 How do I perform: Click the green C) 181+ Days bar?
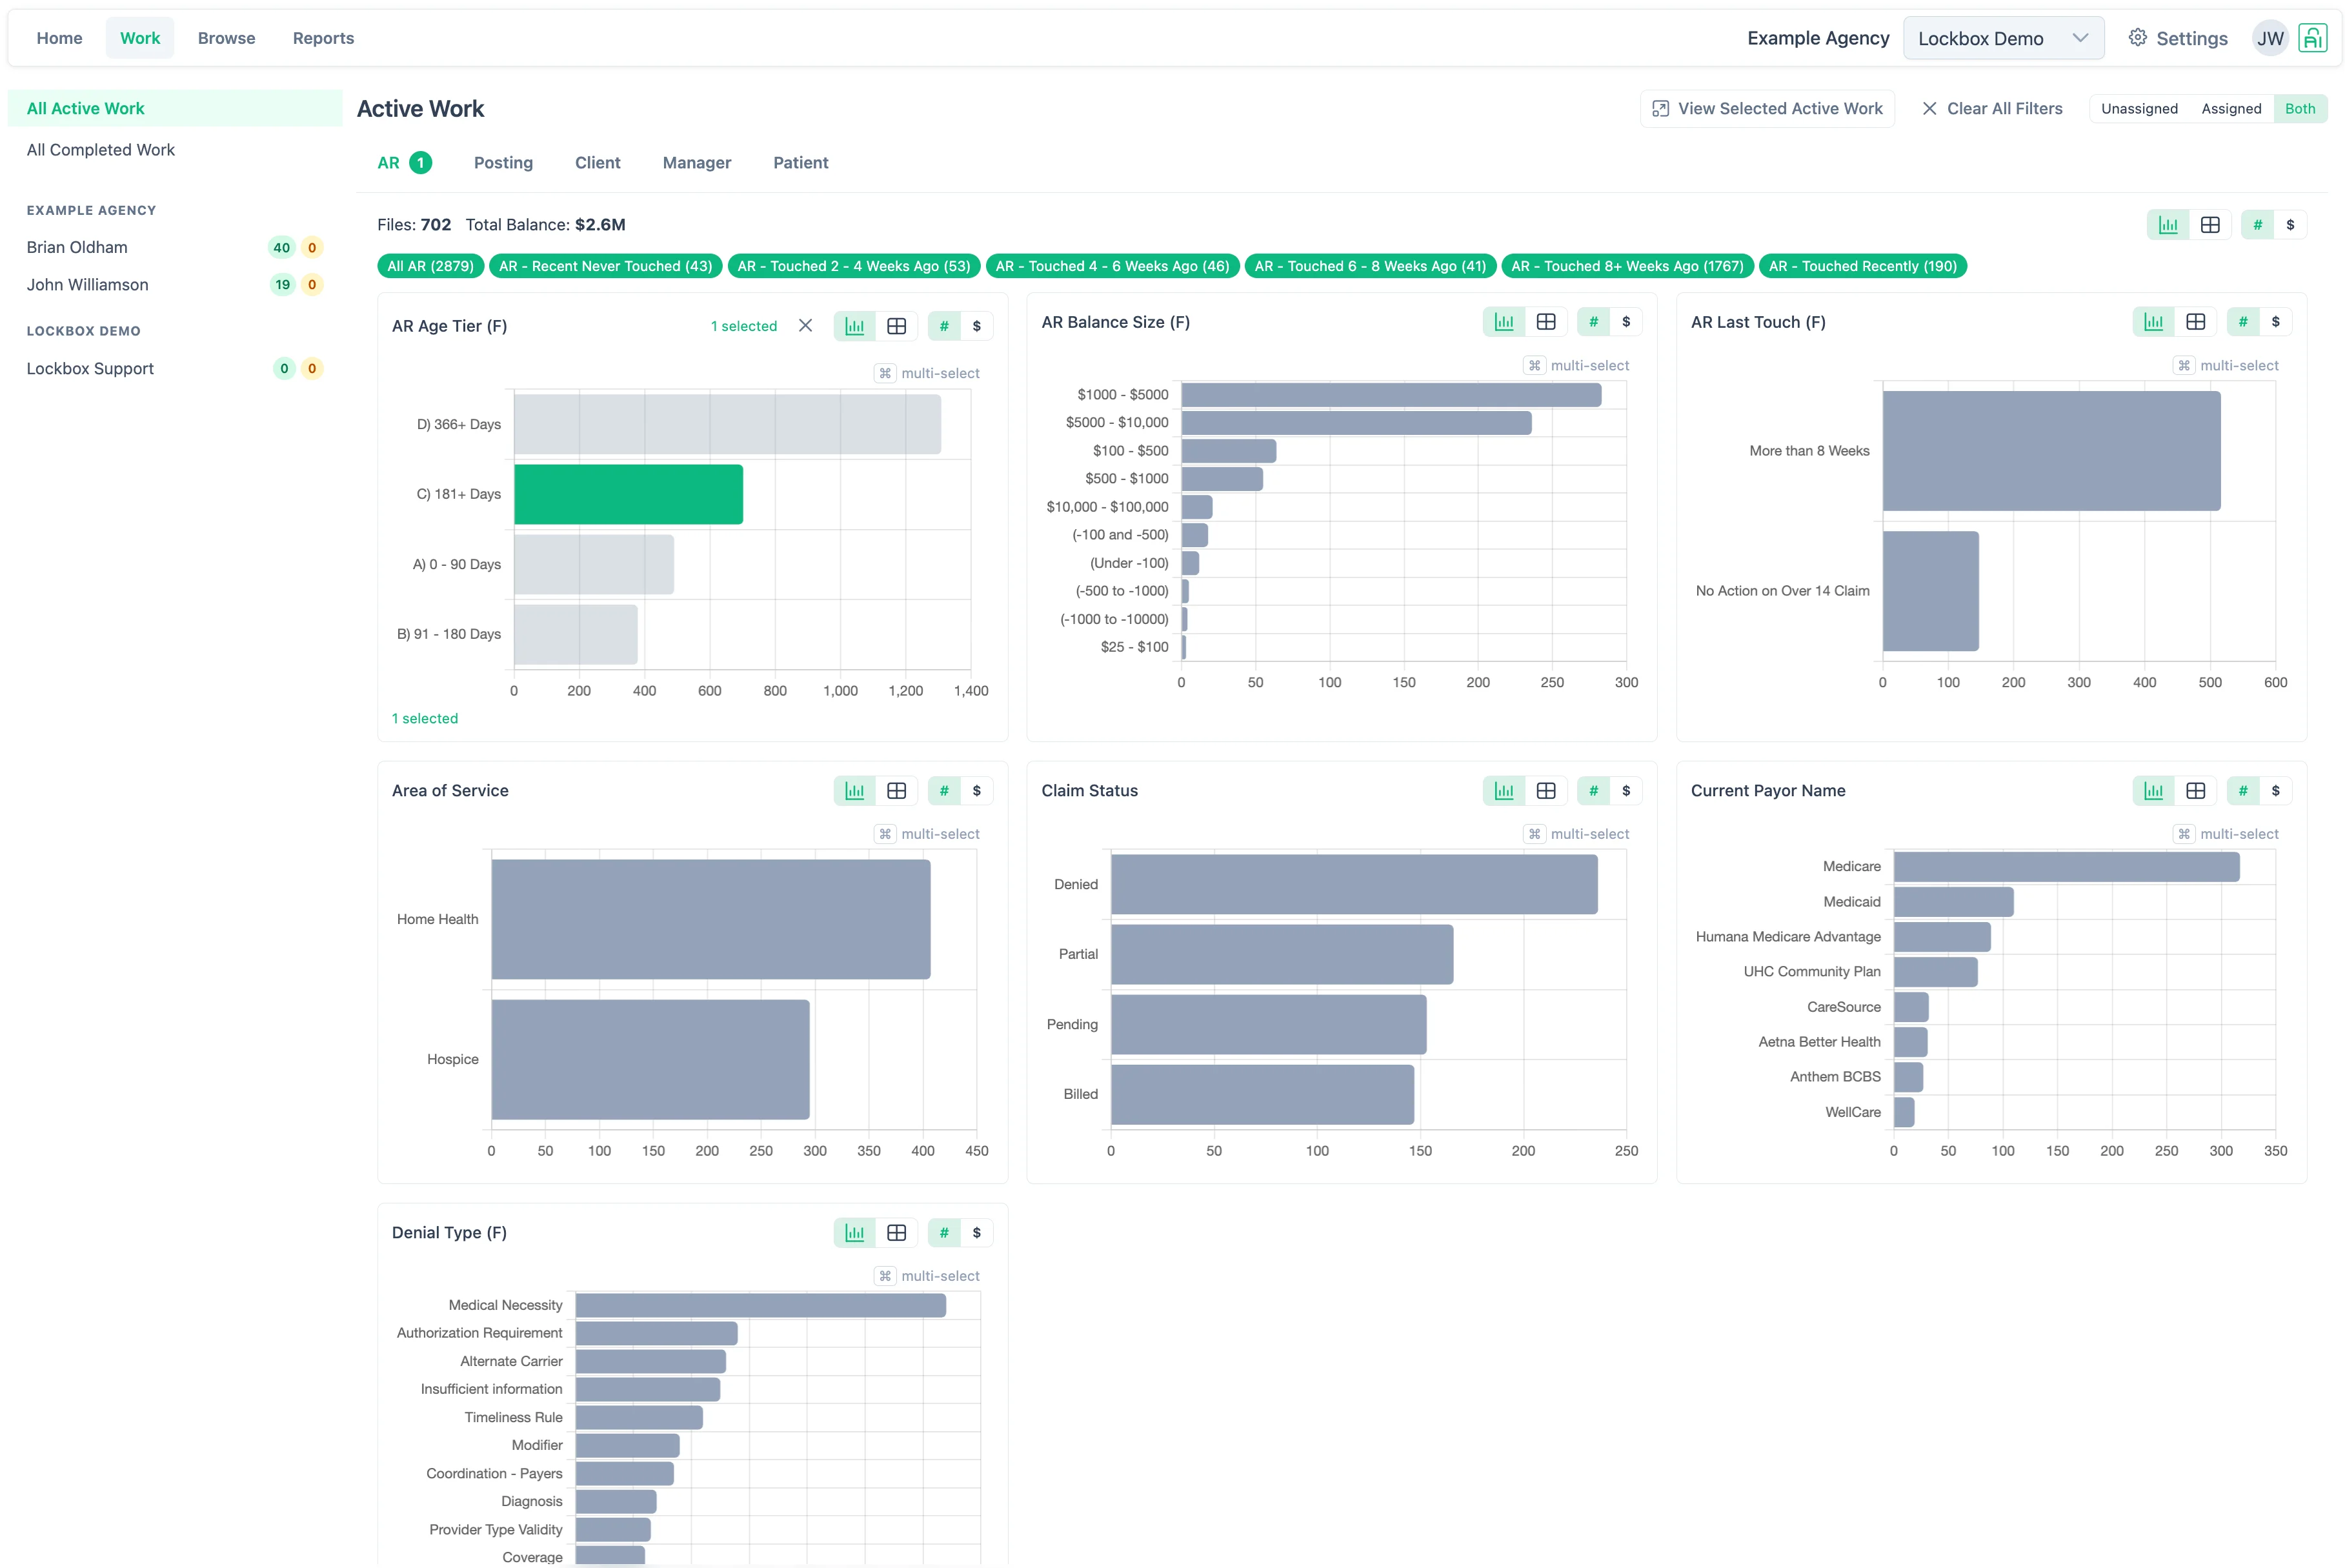628,494
